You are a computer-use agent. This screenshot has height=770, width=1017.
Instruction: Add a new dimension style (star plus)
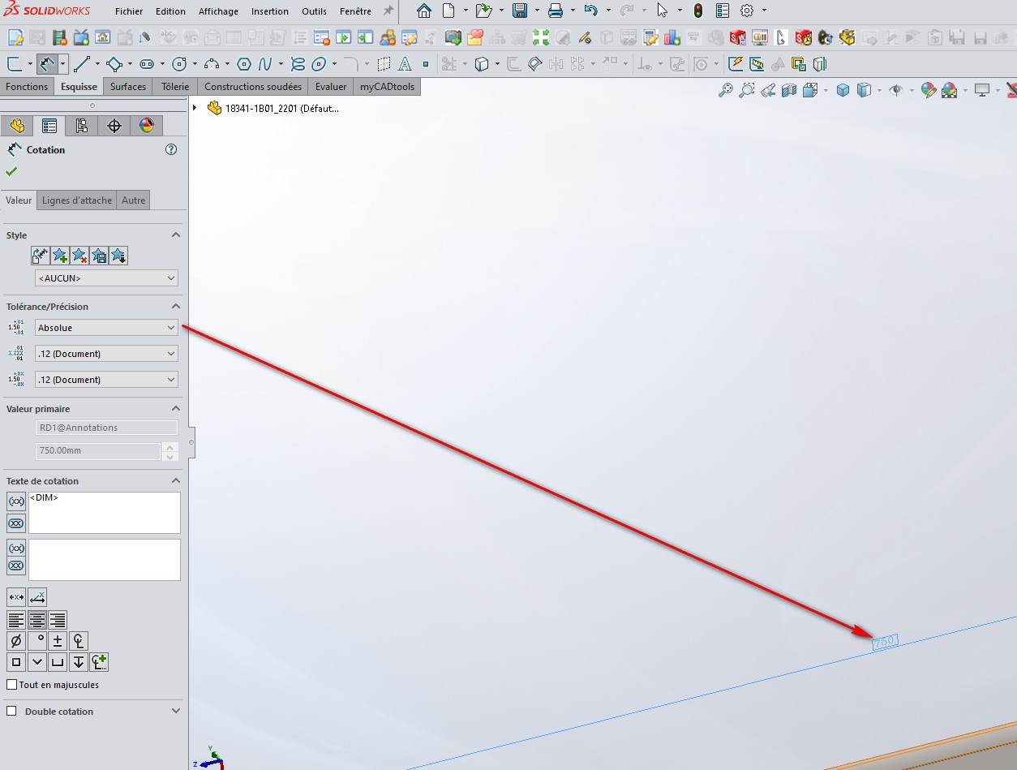pos(59,256)
